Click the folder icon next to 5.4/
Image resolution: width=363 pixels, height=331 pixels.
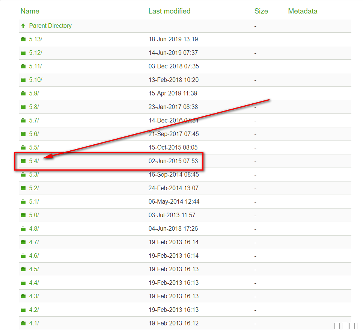point(23,161)
